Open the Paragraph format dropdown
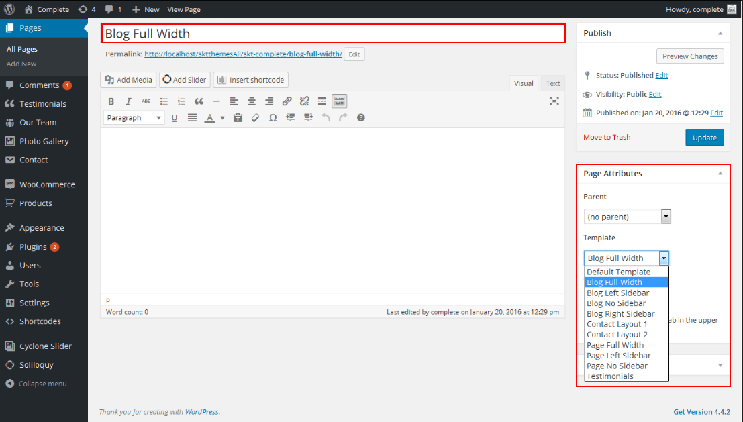 coord(134,118)
